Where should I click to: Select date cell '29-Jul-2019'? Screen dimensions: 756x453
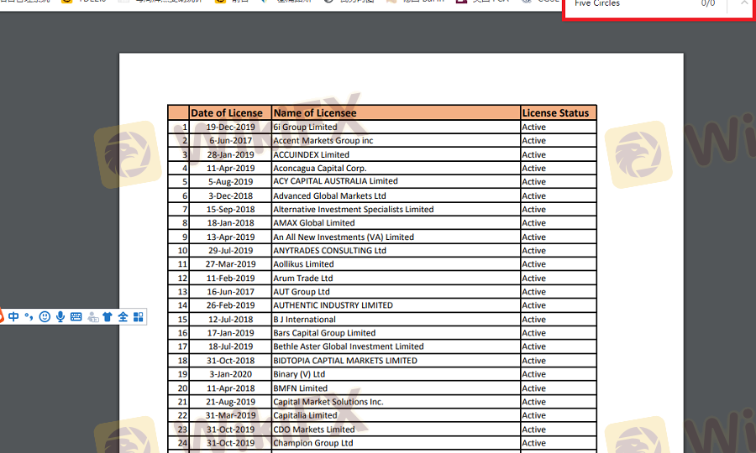click(230, 250)
